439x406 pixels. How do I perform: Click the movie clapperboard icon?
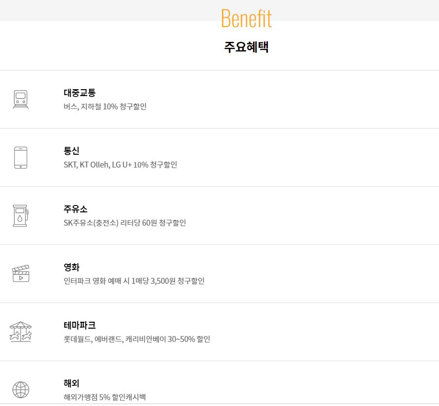coord(21,273)
